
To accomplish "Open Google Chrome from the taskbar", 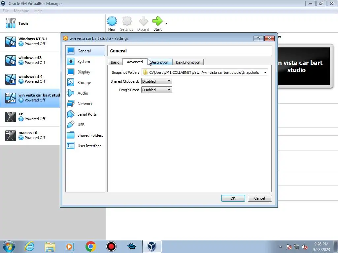I will click(90, 246).
